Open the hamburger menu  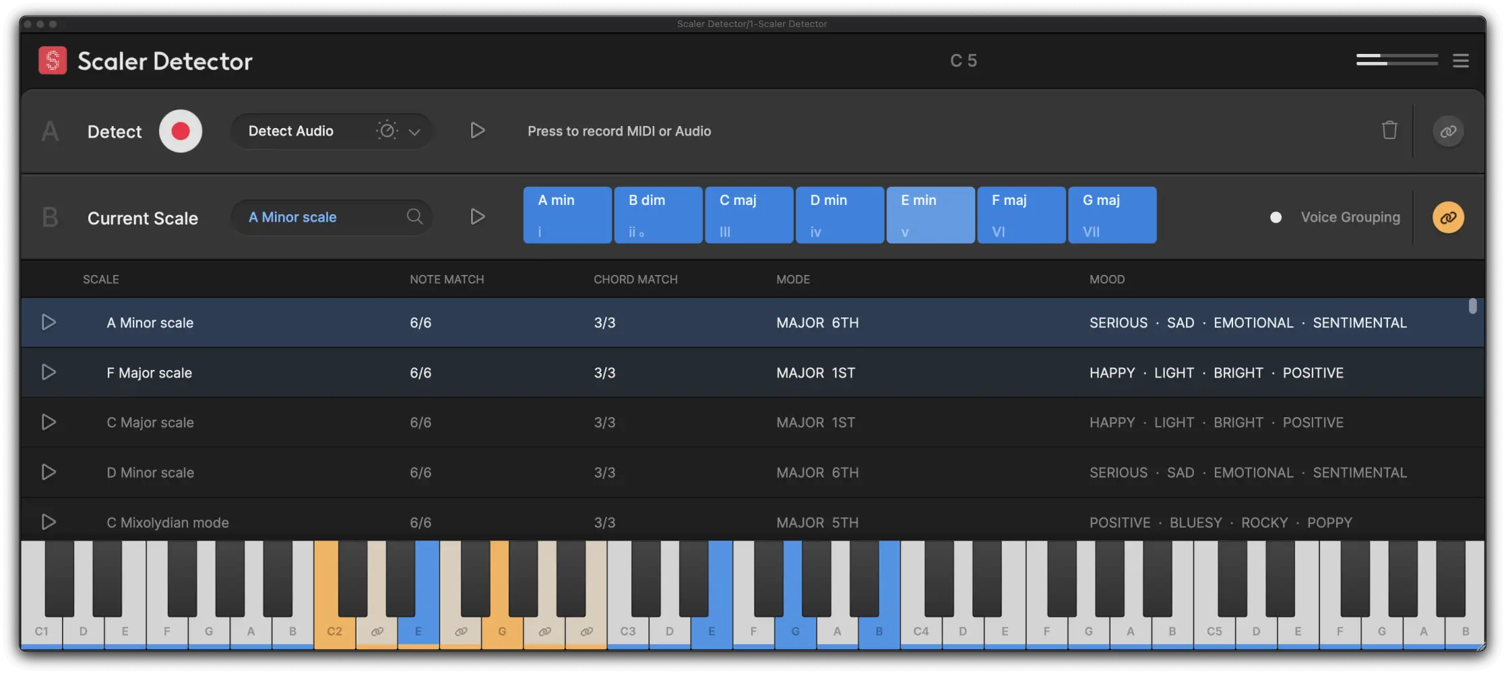pos(1461,61)
